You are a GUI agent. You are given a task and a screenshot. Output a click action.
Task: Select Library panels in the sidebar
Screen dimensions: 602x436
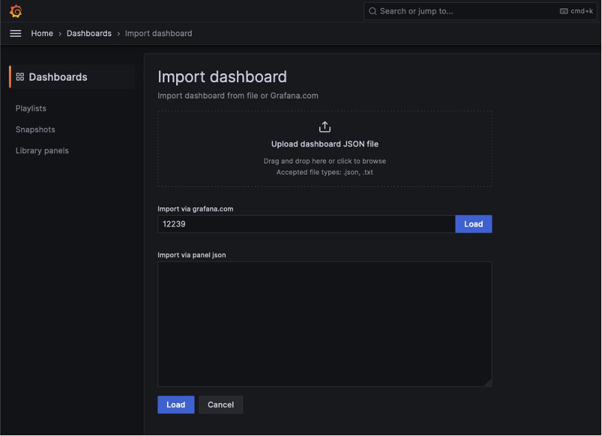point(42,151)
